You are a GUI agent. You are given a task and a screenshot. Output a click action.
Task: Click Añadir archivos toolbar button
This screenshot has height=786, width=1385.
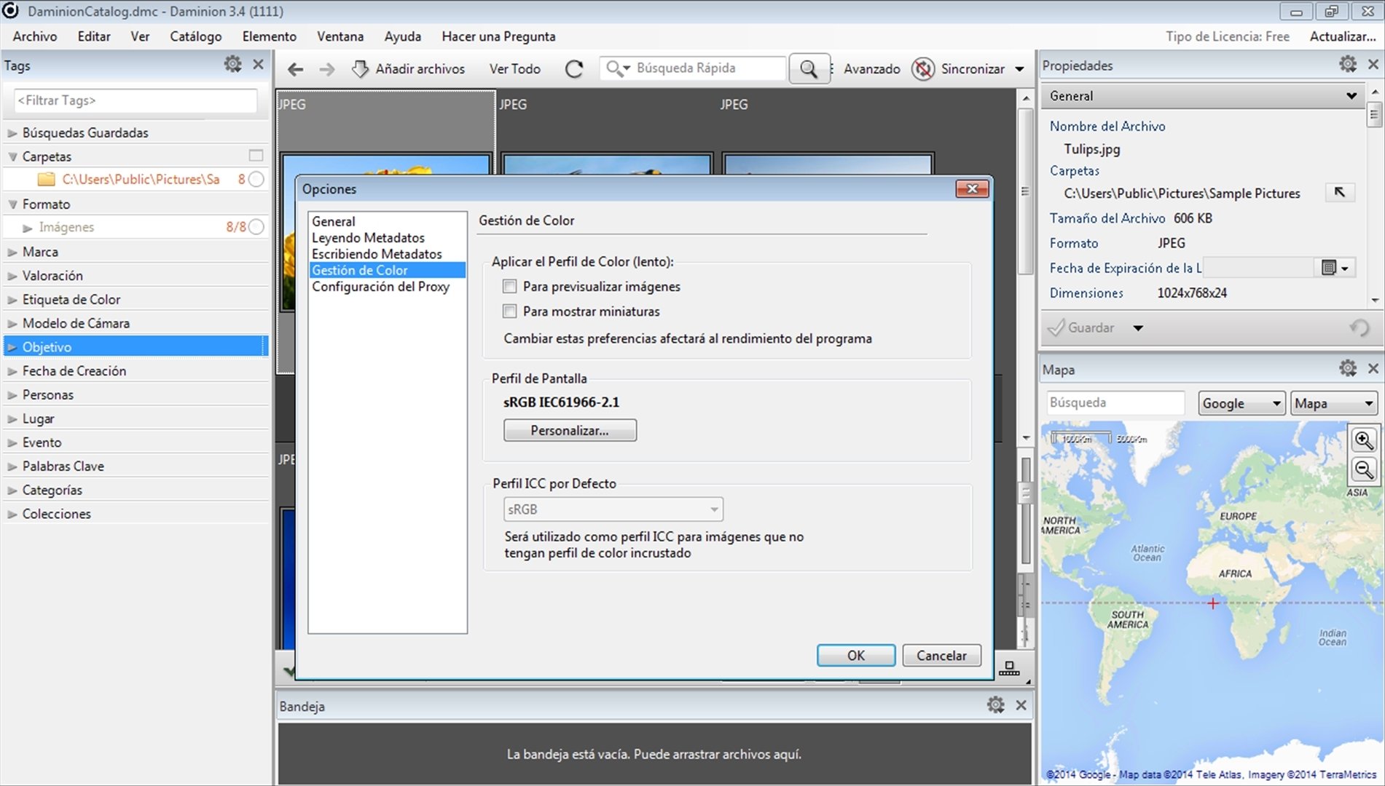(408, 69)
